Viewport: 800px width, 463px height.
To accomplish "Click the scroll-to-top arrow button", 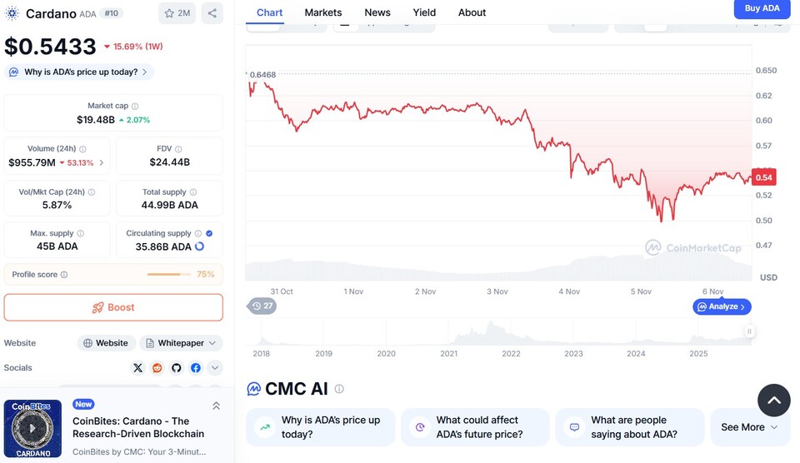I will (773, 401).
